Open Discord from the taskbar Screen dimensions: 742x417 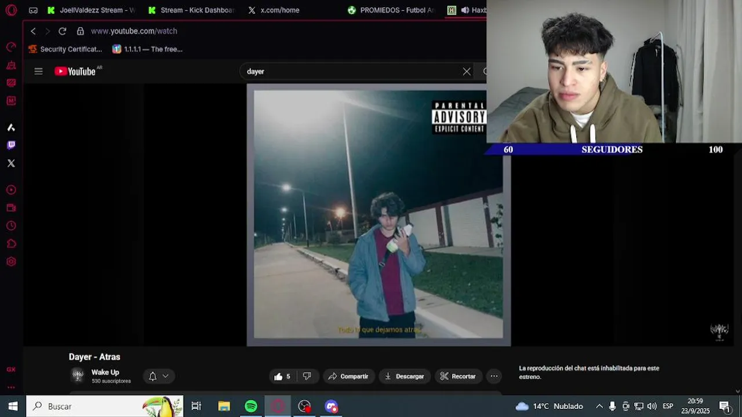pos(331,407)
